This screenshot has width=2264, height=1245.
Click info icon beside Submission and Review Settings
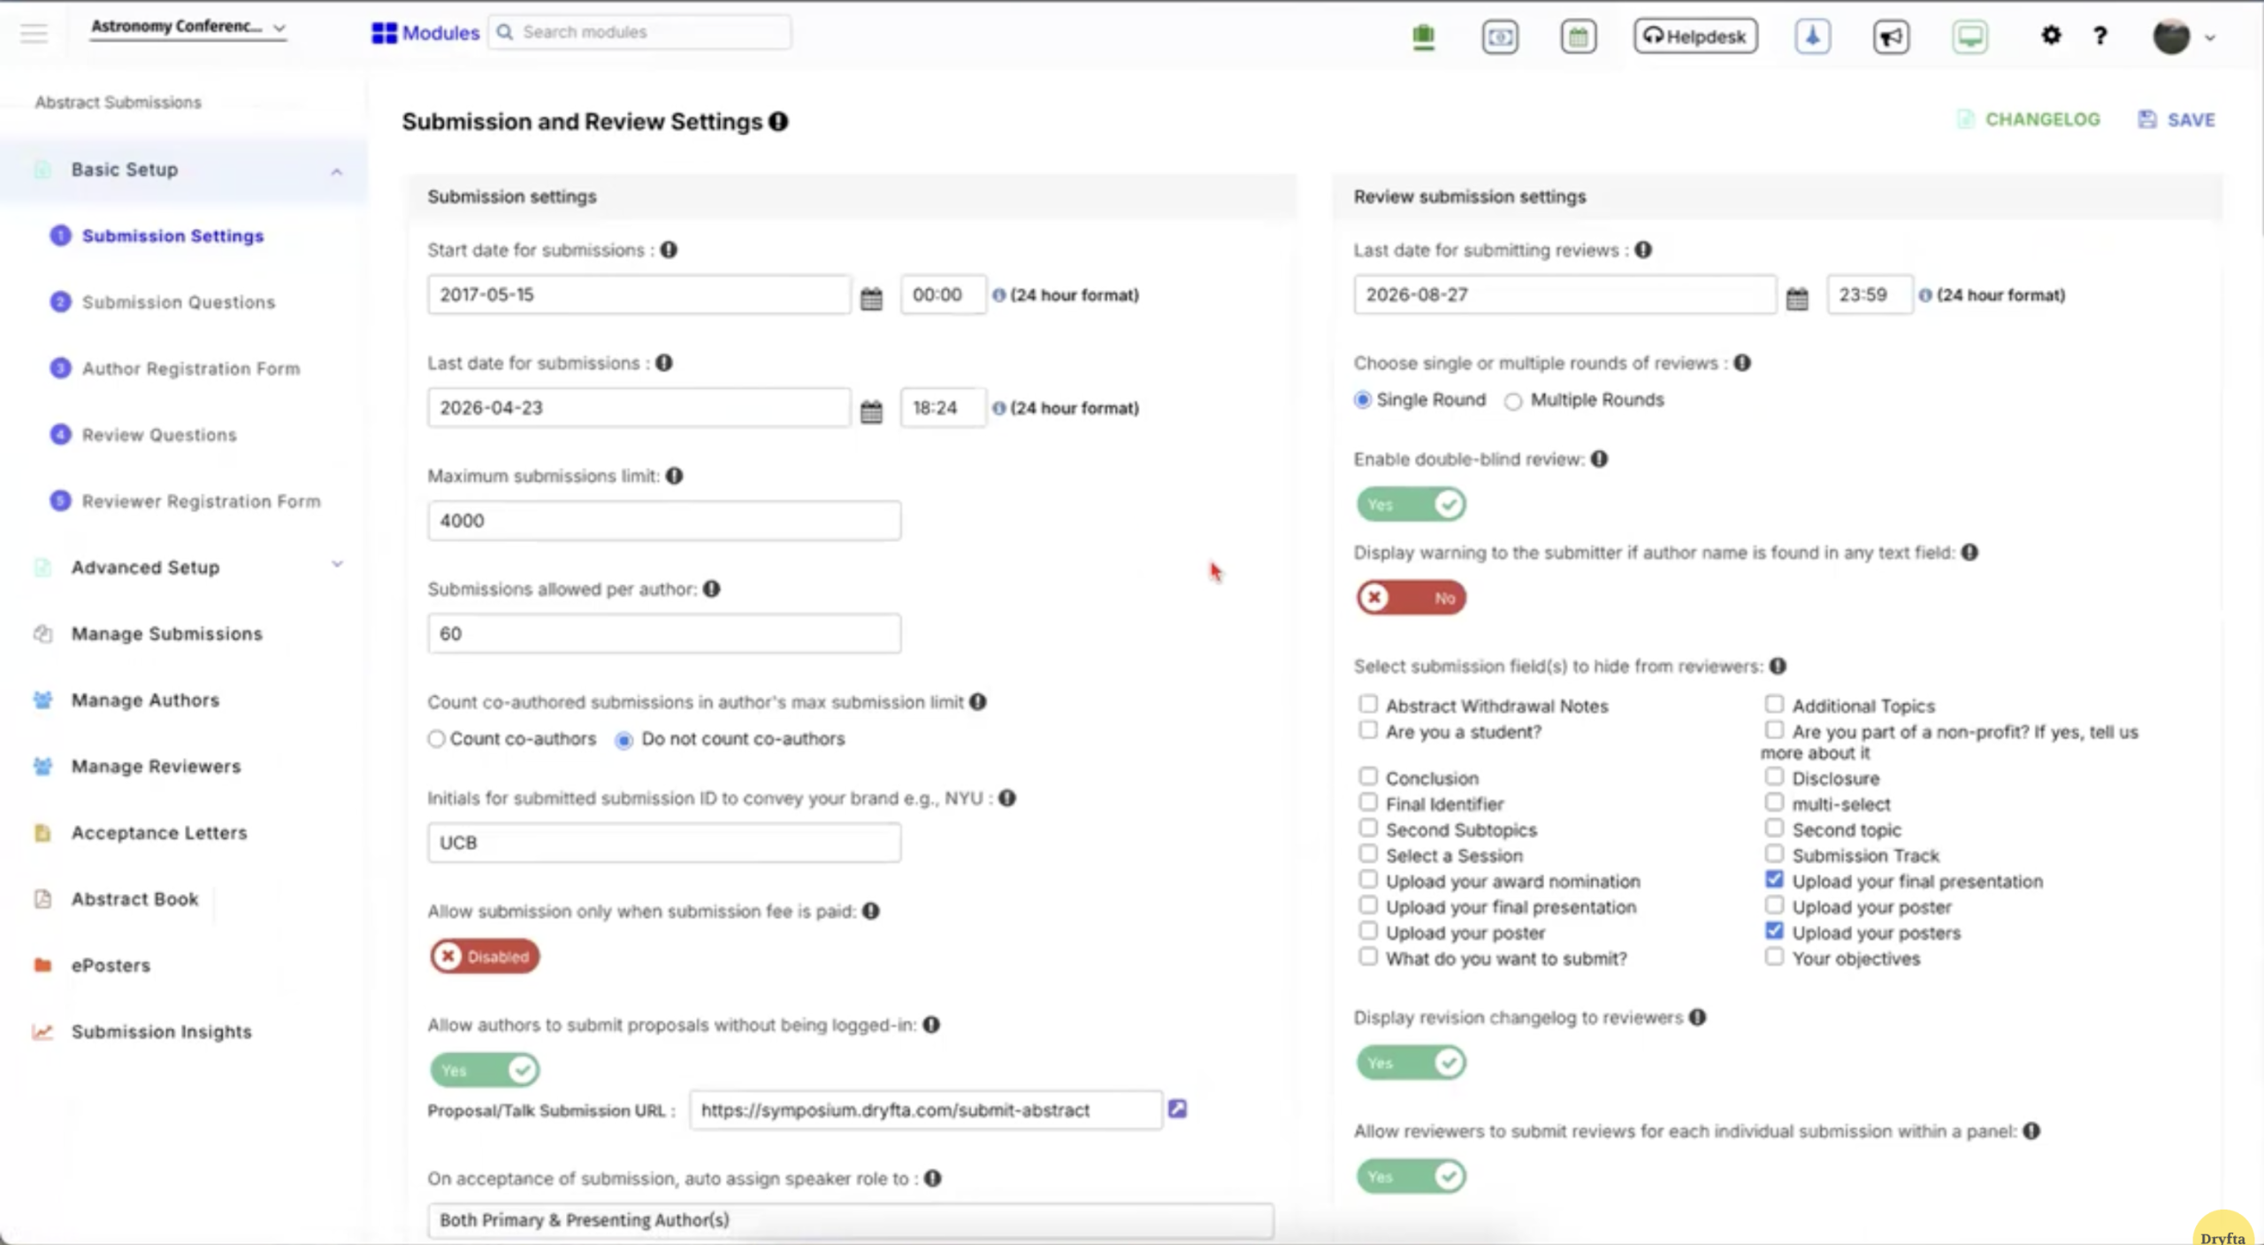[778, 121]
